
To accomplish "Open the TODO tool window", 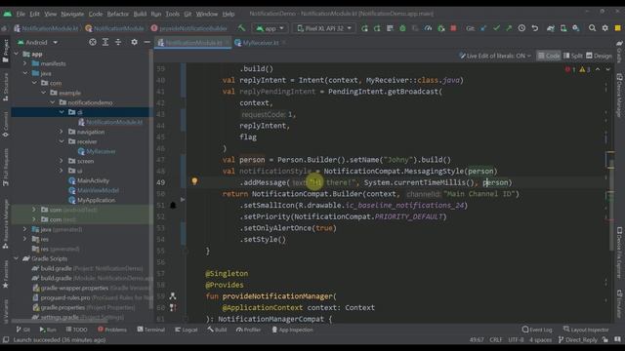I will (x=76, y=330).
